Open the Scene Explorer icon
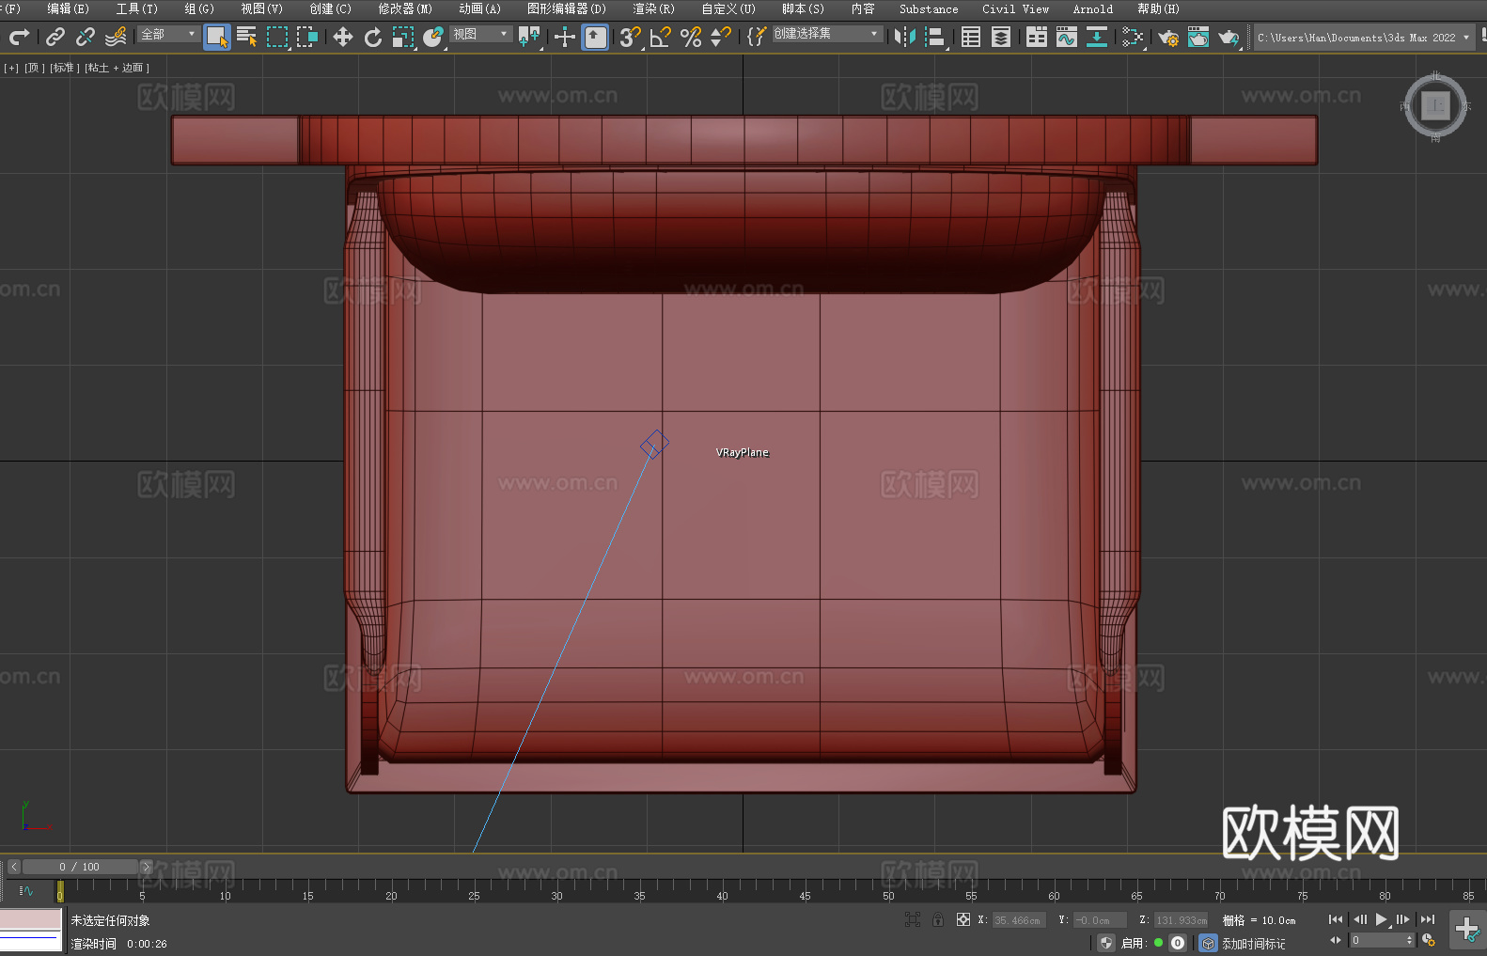This screenshot has width=1487, height=956. click(971, 37)
